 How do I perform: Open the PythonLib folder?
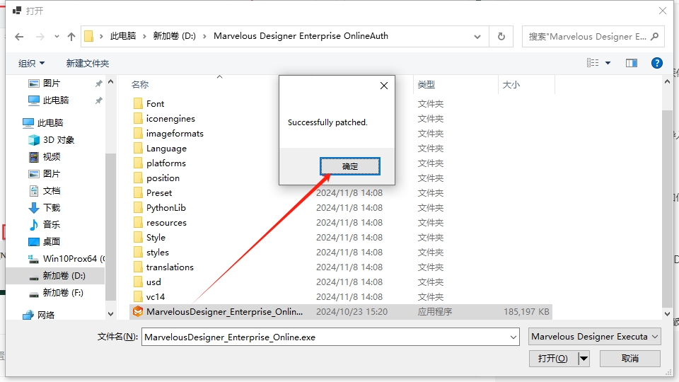[166, 208]
